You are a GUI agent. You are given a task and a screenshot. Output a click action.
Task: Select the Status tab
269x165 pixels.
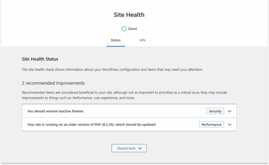(x=116, y=40)
